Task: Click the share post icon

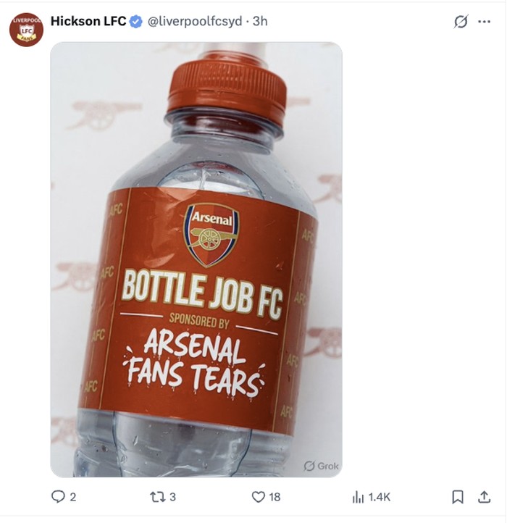Action: point(485,497)
